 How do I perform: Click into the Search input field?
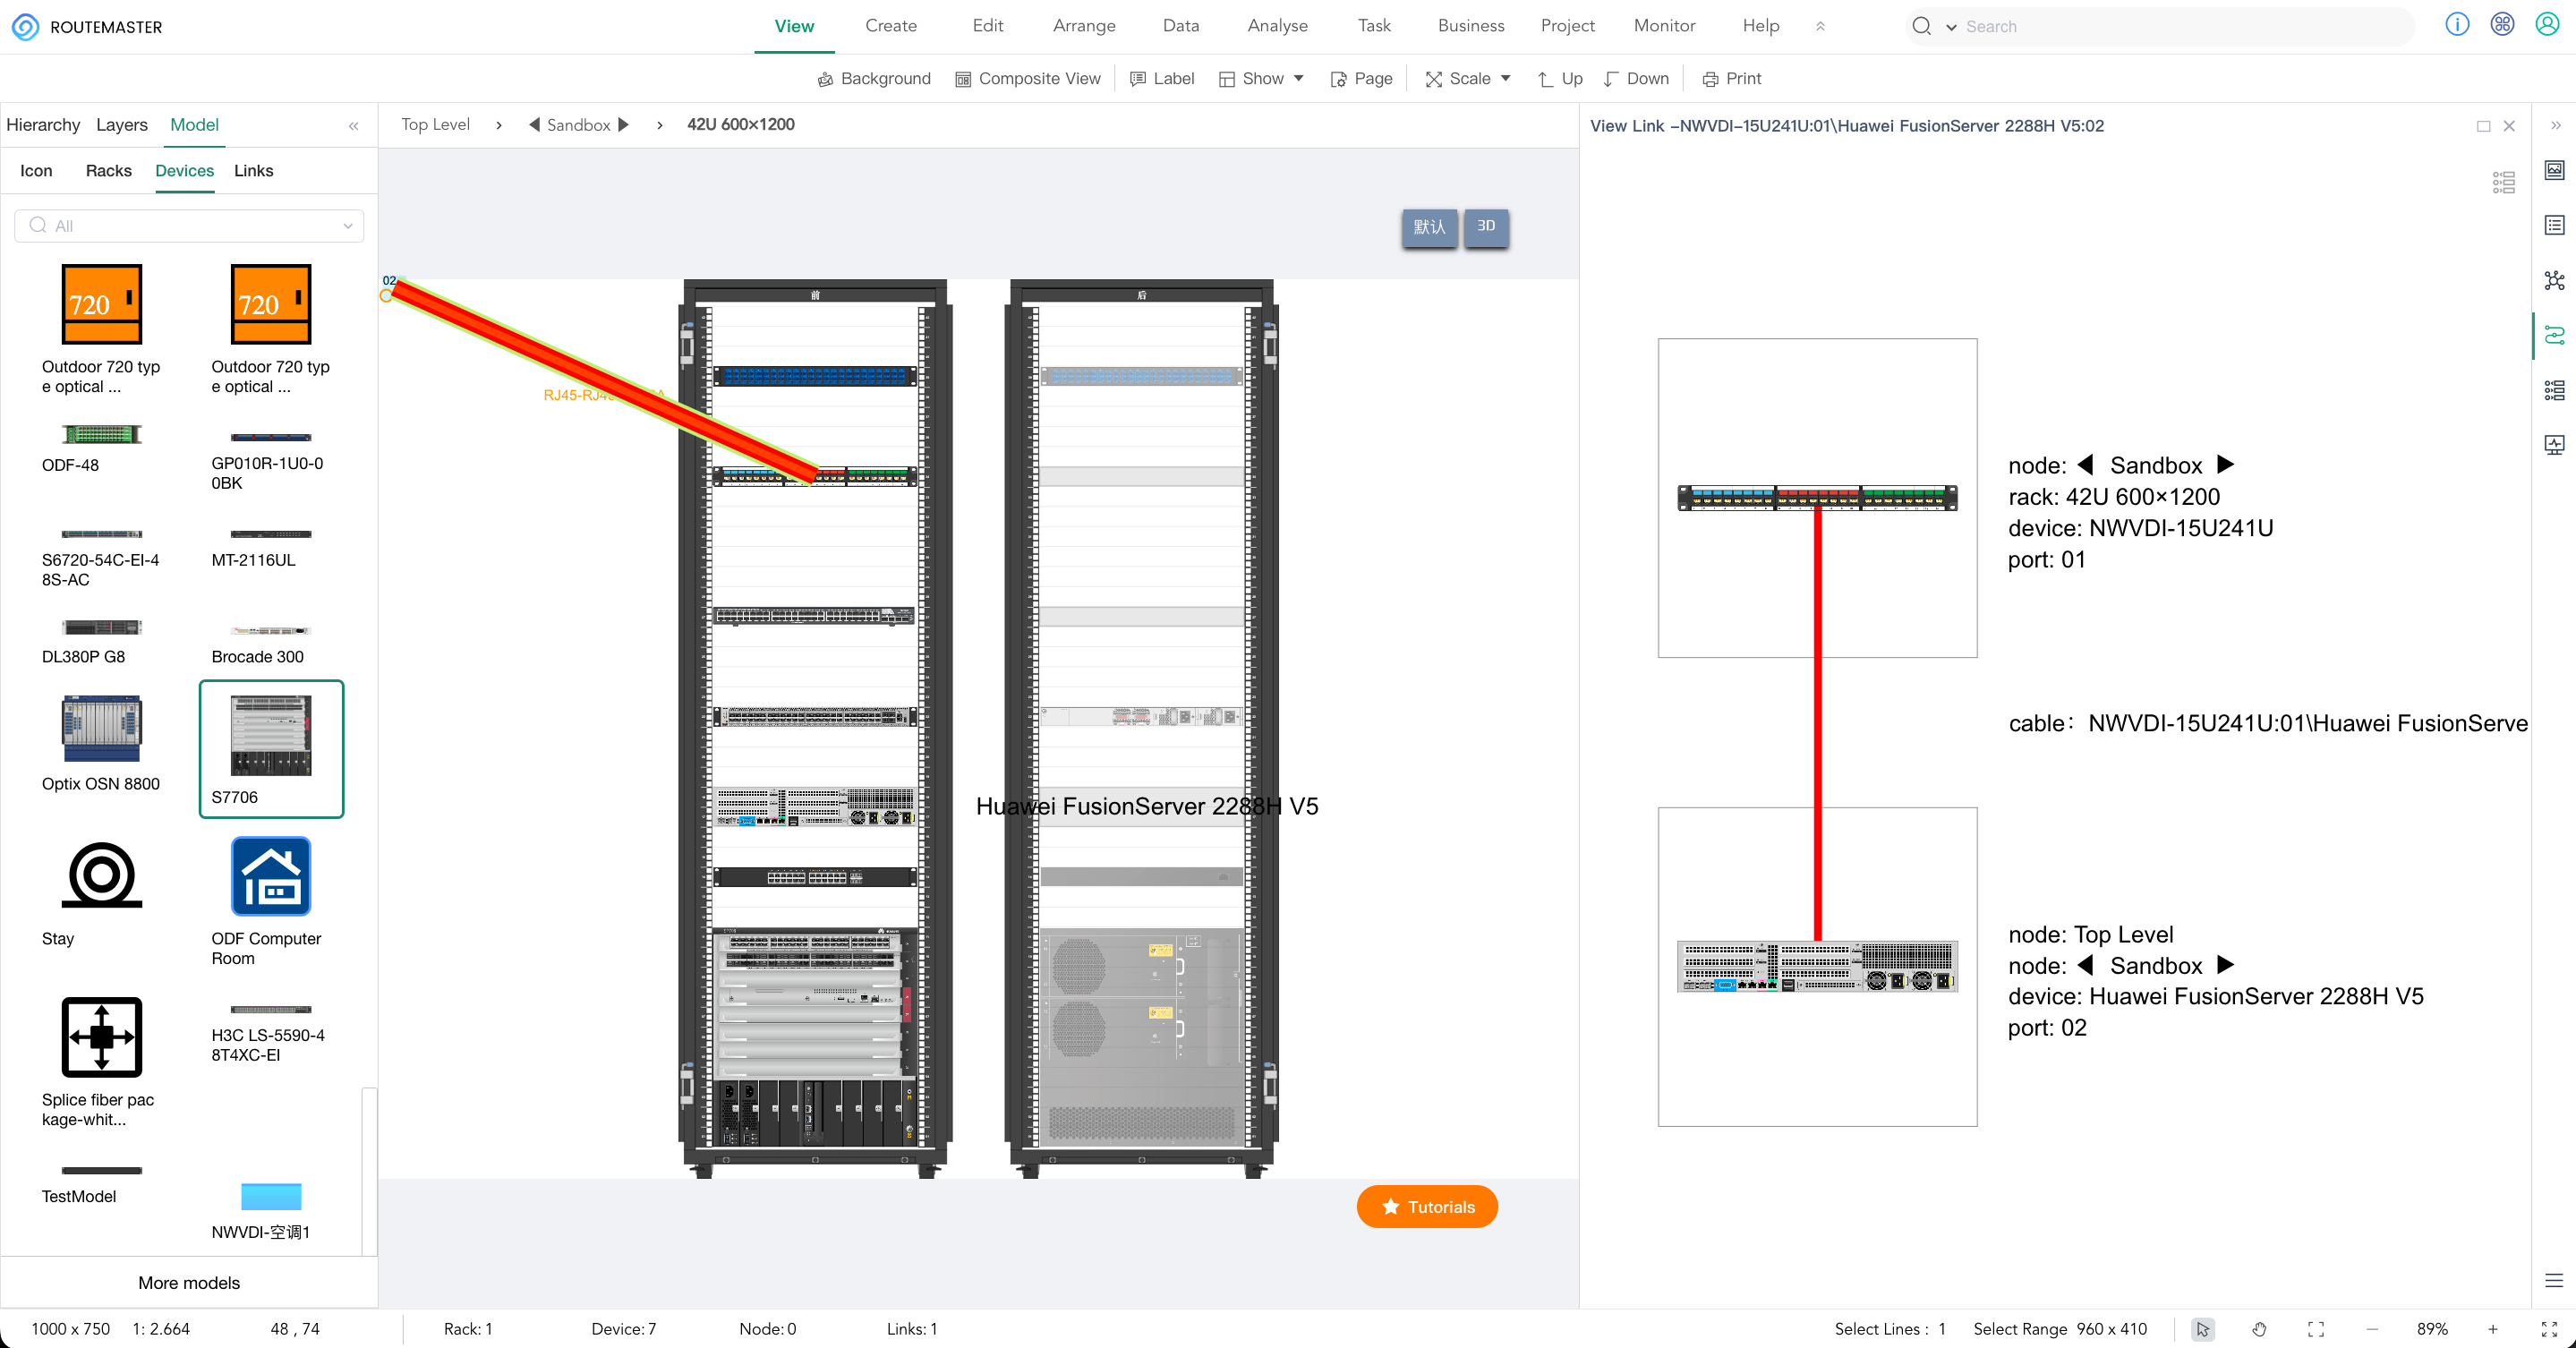[x=2185, y=27]
